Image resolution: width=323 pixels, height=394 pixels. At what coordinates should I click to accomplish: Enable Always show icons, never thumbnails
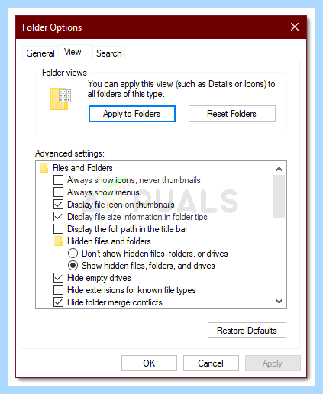tap(58, 180)
